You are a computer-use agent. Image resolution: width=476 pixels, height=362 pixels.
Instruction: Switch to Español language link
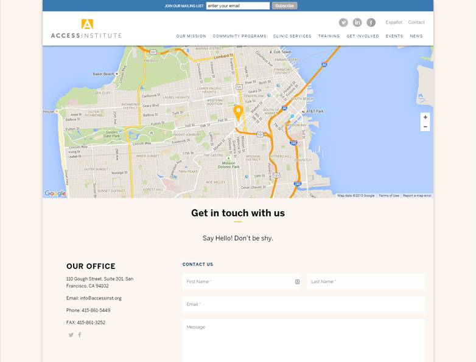pos(394,22)
